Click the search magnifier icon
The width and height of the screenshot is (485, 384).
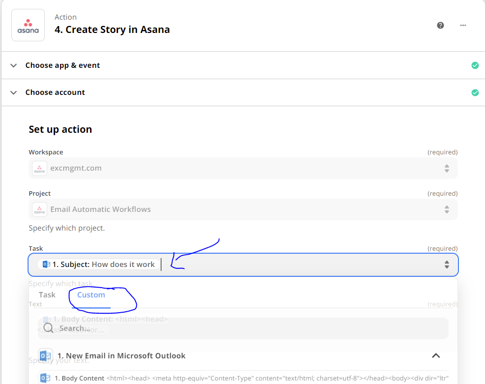tap(48, 328)
